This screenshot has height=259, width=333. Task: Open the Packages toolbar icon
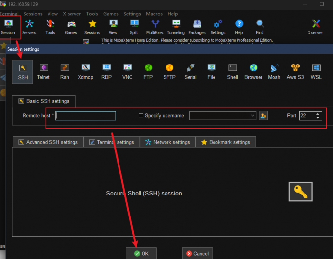[x=197, y=27]
